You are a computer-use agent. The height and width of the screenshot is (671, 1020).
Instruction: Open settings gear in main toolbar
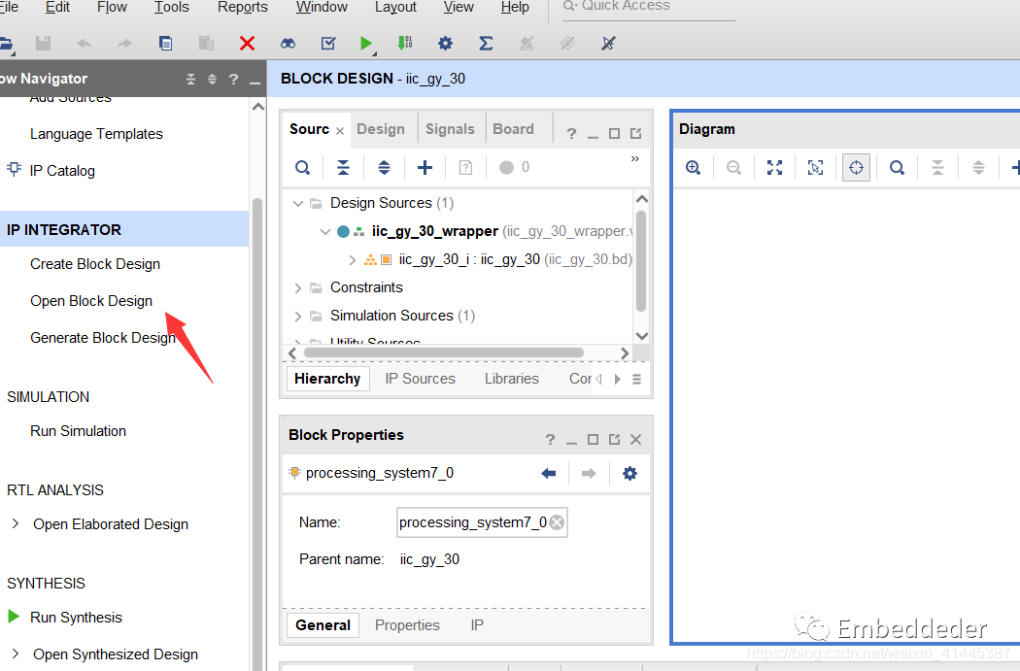[445, 43]
